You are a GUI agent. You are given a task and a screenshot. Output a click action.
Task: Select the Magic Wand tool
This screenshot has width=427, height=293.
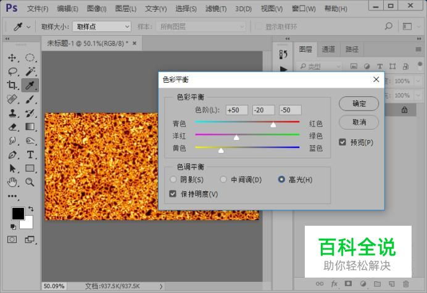pos(30,72)
